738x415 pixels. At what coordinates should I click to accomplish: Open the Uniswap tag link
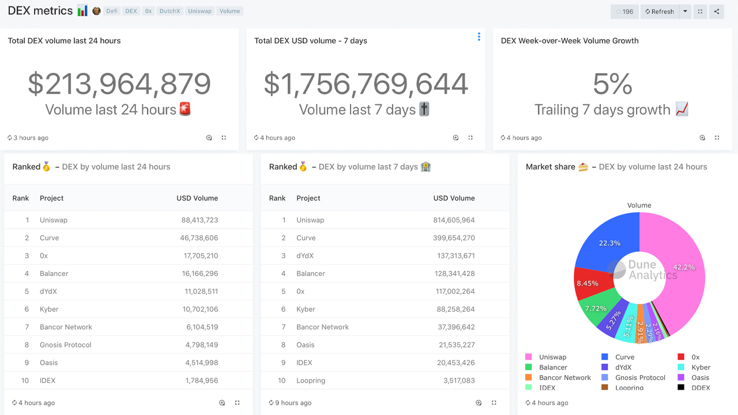click(x=199, y=11)
